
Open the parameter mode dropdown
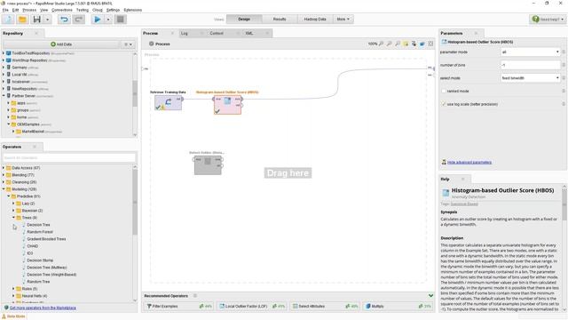(x=531, y=52)
